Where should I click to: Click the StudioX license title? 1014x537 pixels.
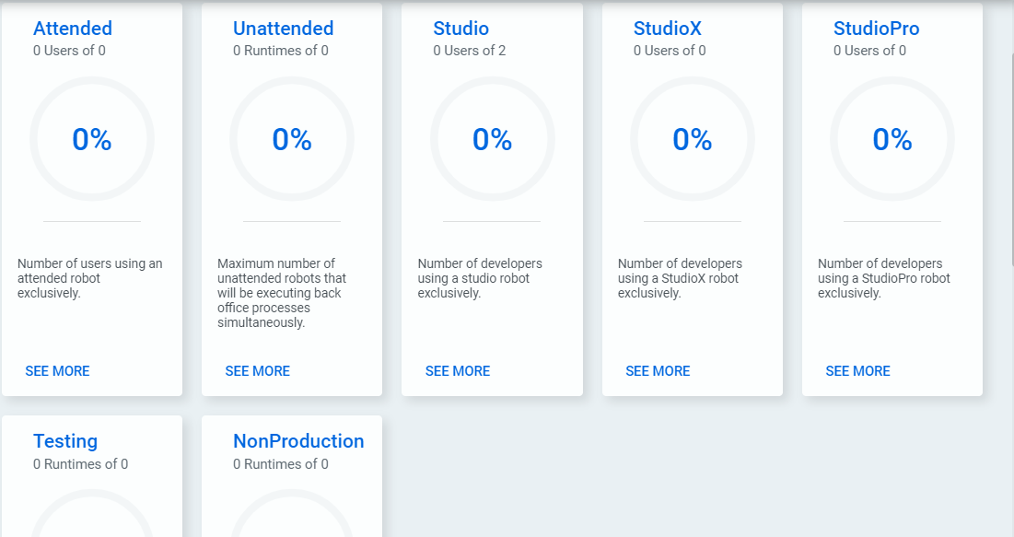coord(668,29)
